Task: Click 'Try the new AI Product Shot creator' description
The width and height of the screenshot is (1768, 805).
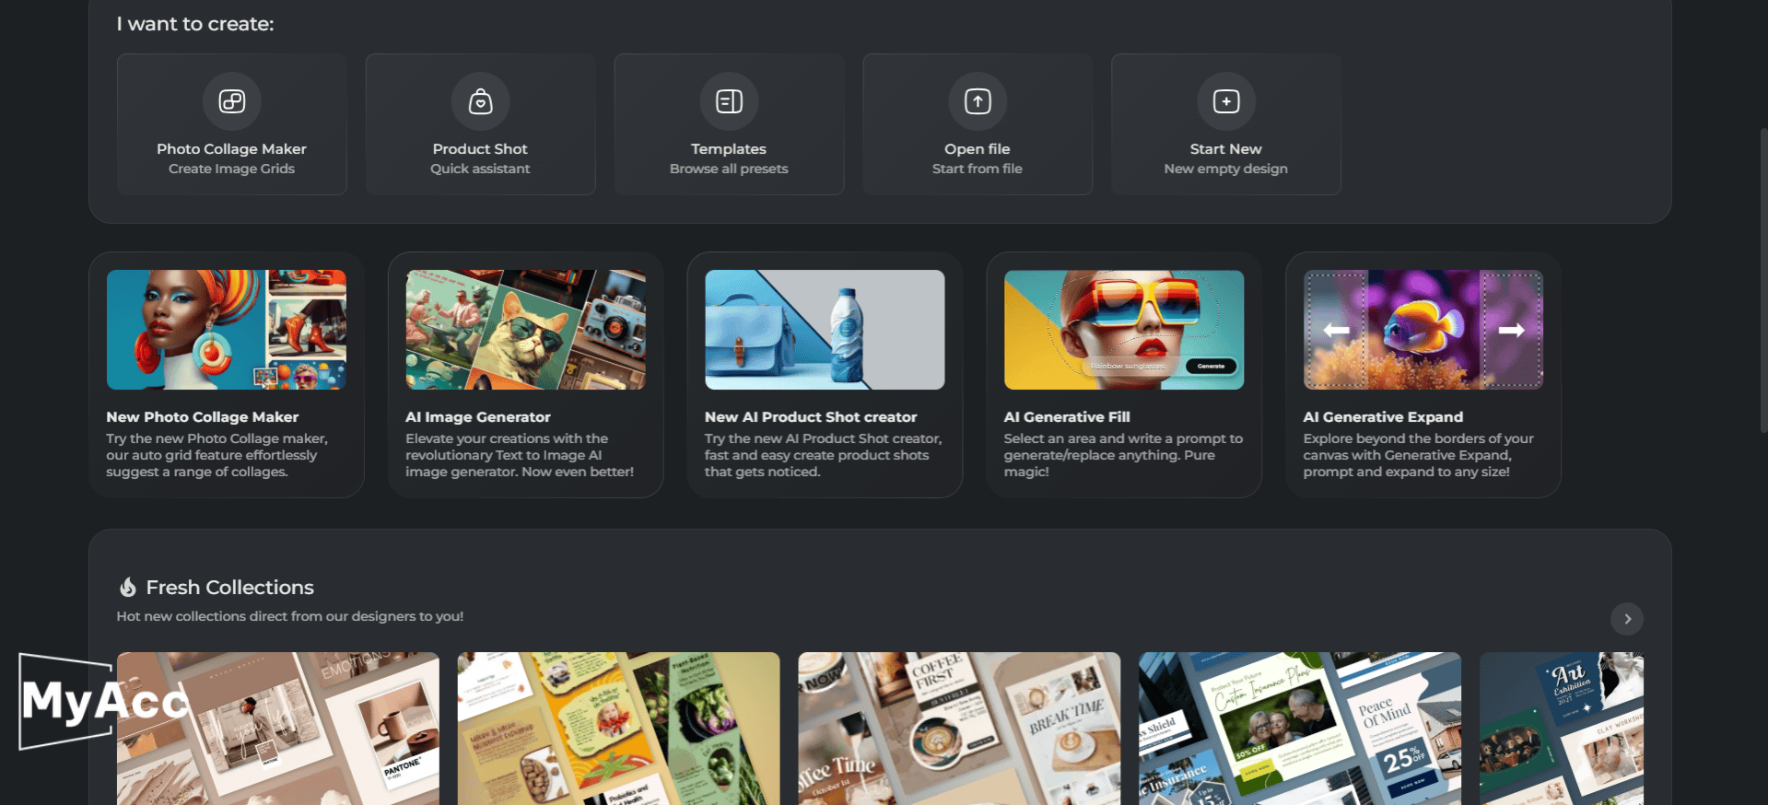Action: point(824,455)
